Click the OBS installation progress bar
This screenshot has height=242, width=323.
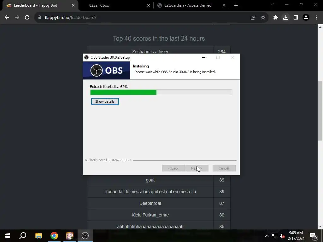[161, 92]
